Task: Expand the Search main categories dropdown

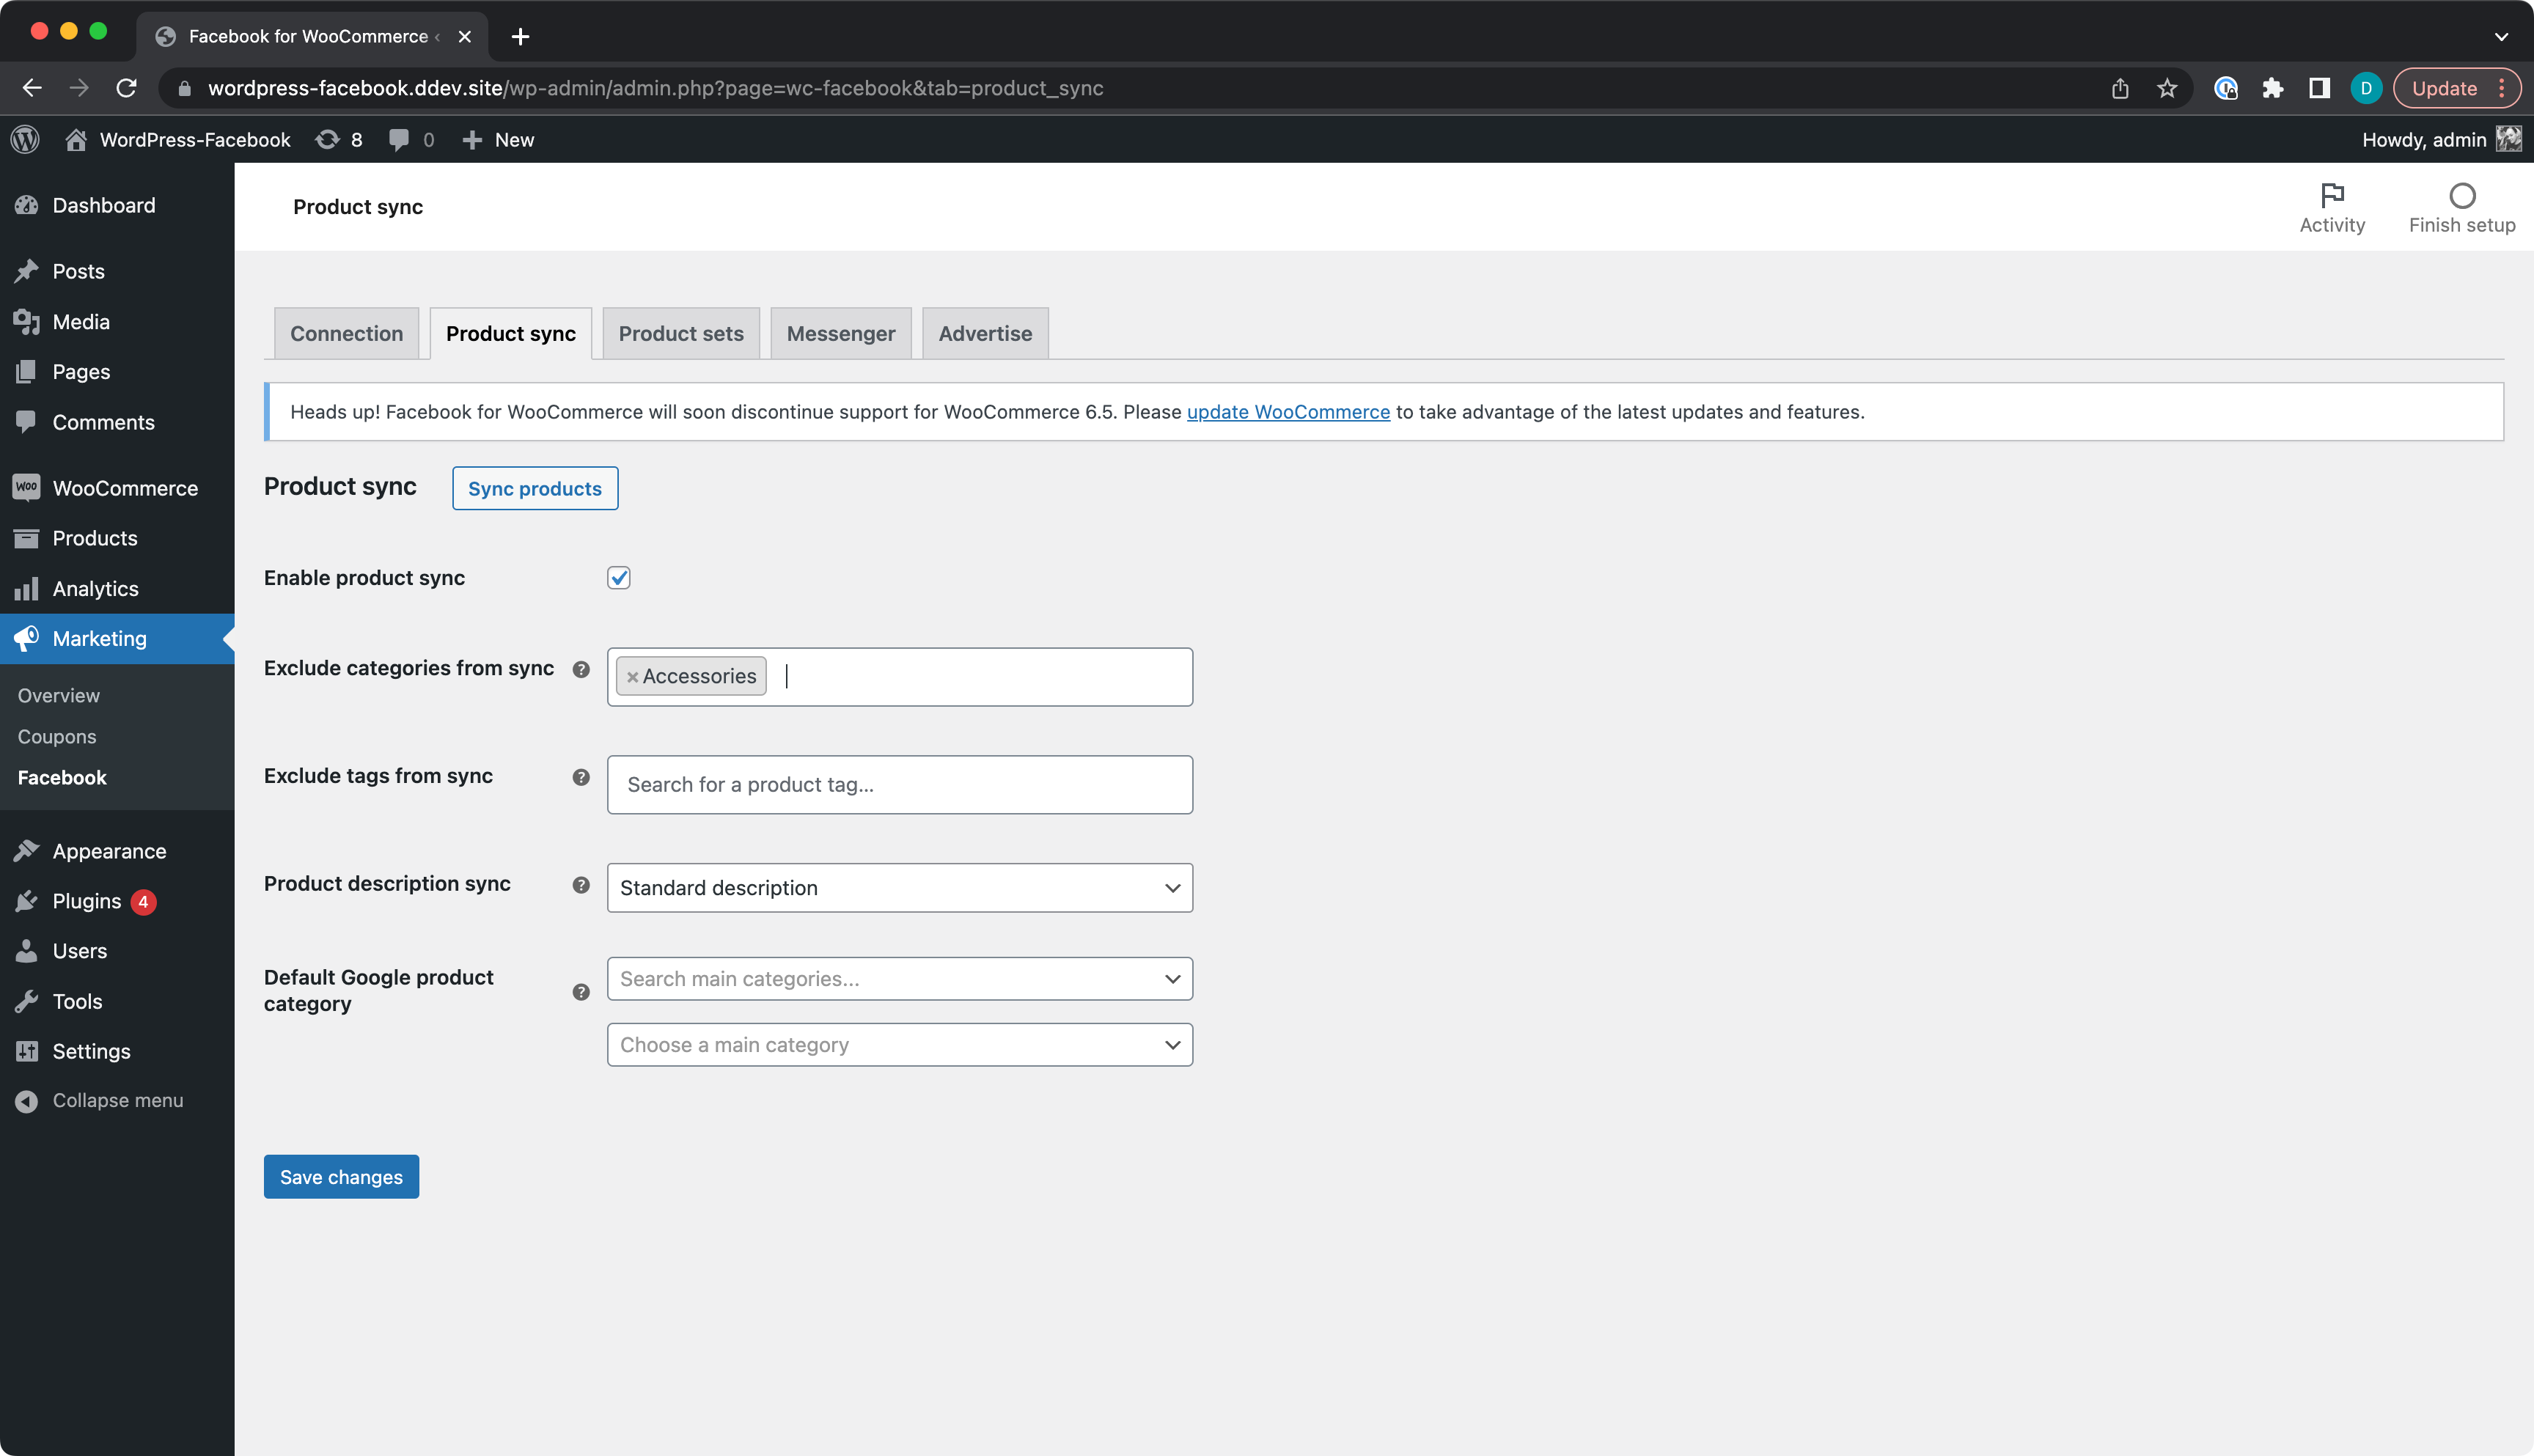Action: (900, 977)
